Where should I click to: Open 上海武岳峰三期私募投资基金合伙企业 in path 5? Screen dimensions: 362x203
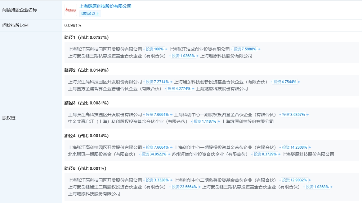click(x=251, y=187)
